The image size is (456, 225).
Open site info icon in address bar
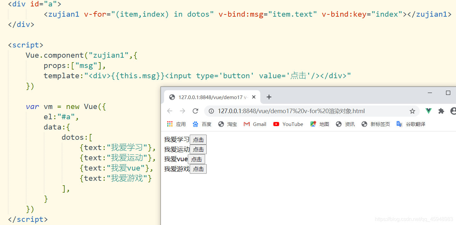(x=211, y=111)
